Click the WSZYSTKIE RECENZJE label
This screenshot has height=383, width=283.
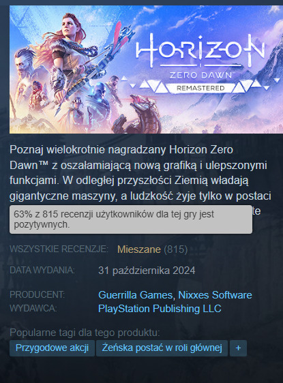(59, 249)
